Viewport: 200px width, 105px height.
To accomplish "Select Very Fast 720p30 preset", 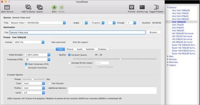I will [x=180, y=13].
